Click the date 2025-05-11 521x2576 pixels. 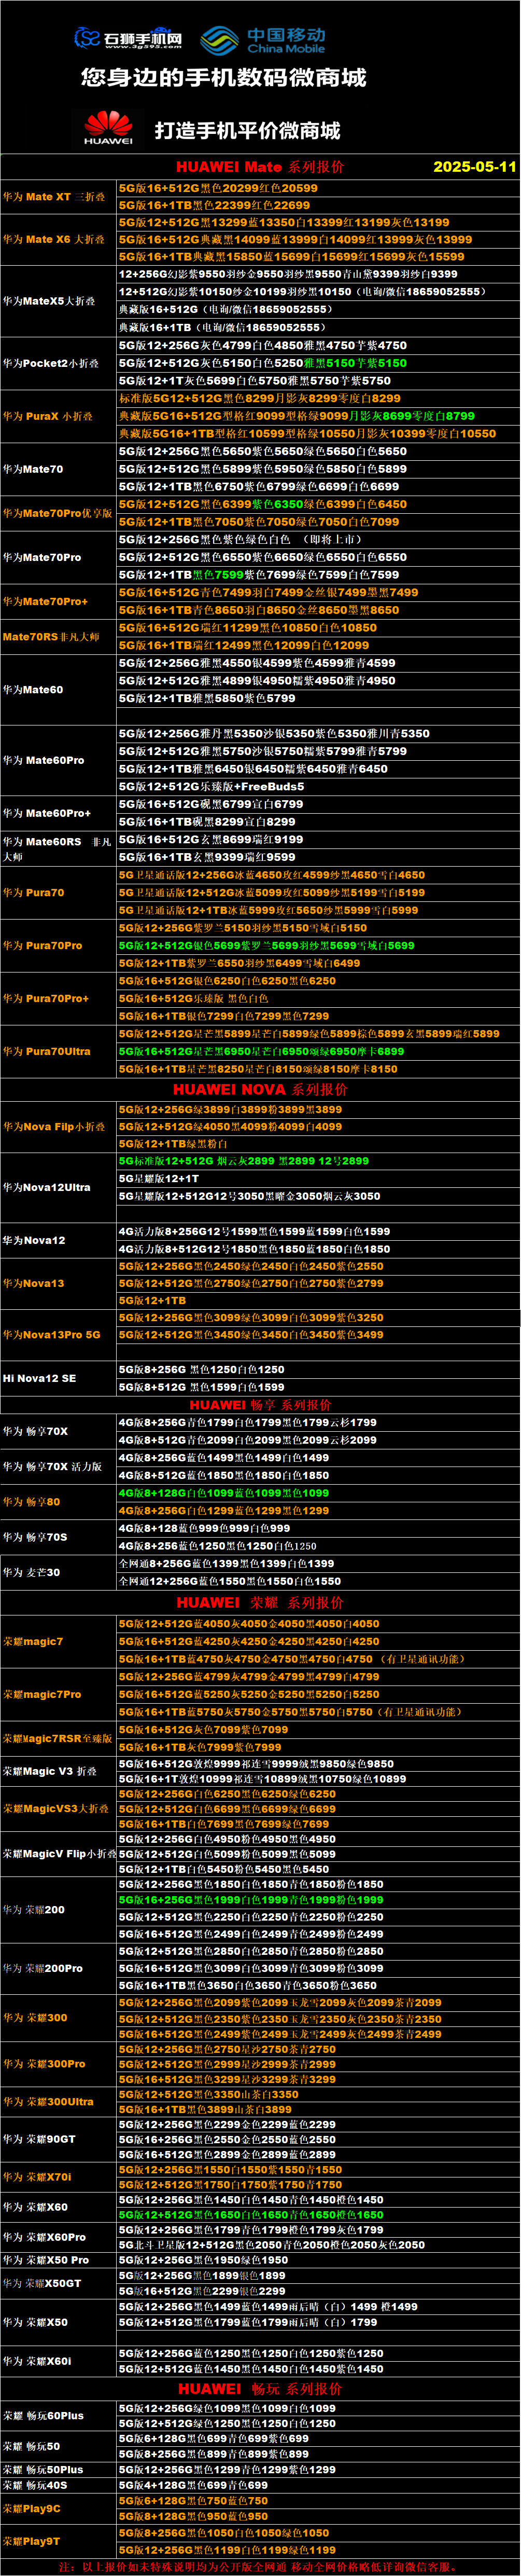coord(474,167)
